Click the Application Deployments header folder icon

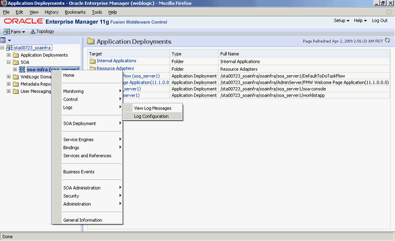pos(91,41)
